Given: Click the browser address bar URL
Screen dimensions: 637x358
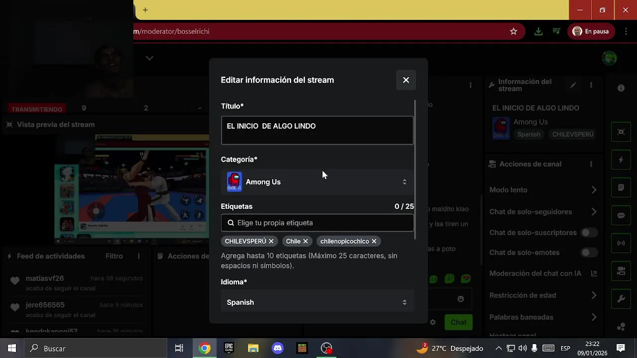Looking at the screenshot, I should 172,31.
